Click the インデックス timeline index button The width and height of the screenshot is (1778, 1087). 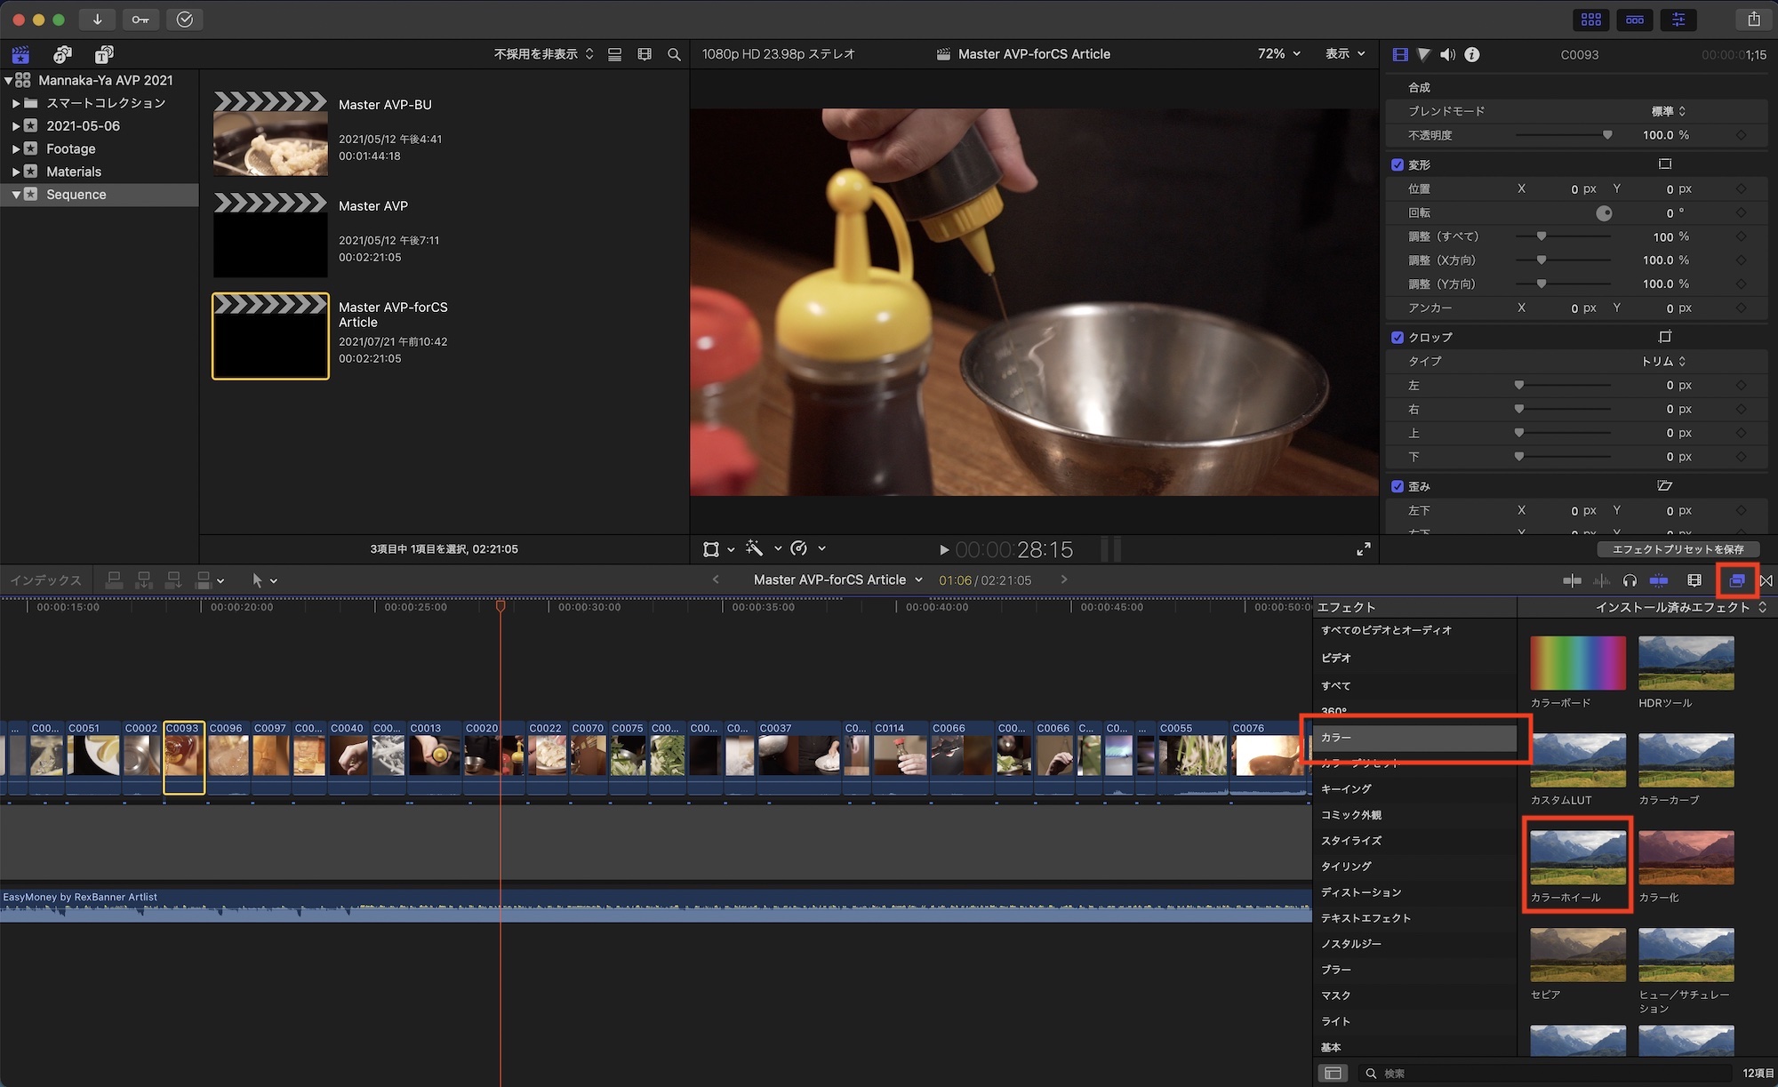point(45,580)
